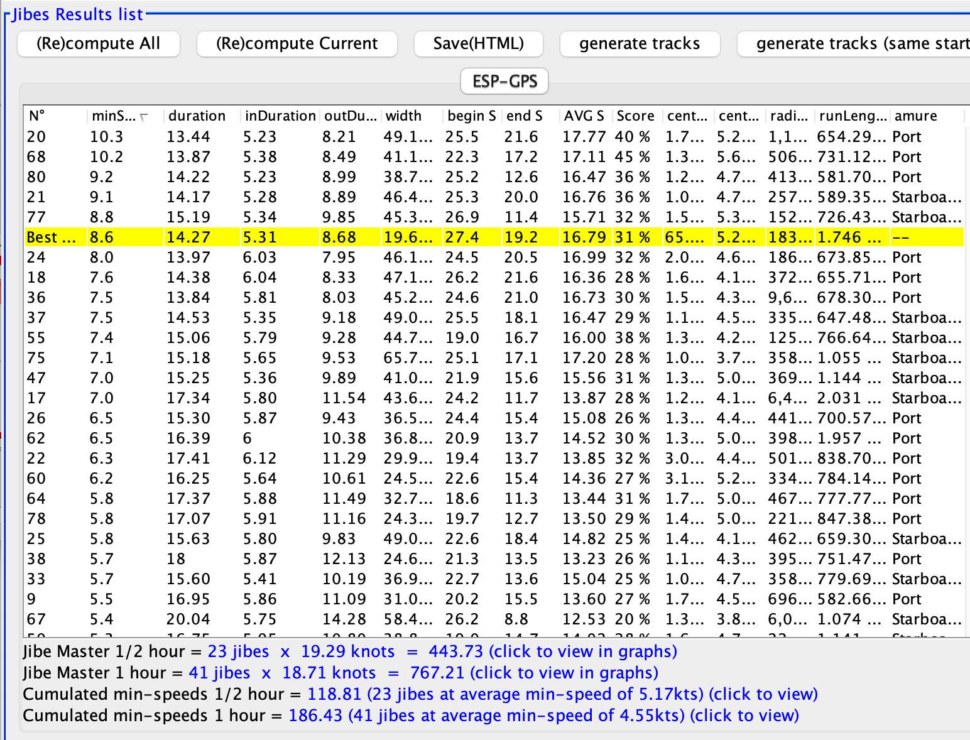The height and width of the screenshot is (740, 970).
Task: Open the ESP-GPS button
Action: (504, 81)
